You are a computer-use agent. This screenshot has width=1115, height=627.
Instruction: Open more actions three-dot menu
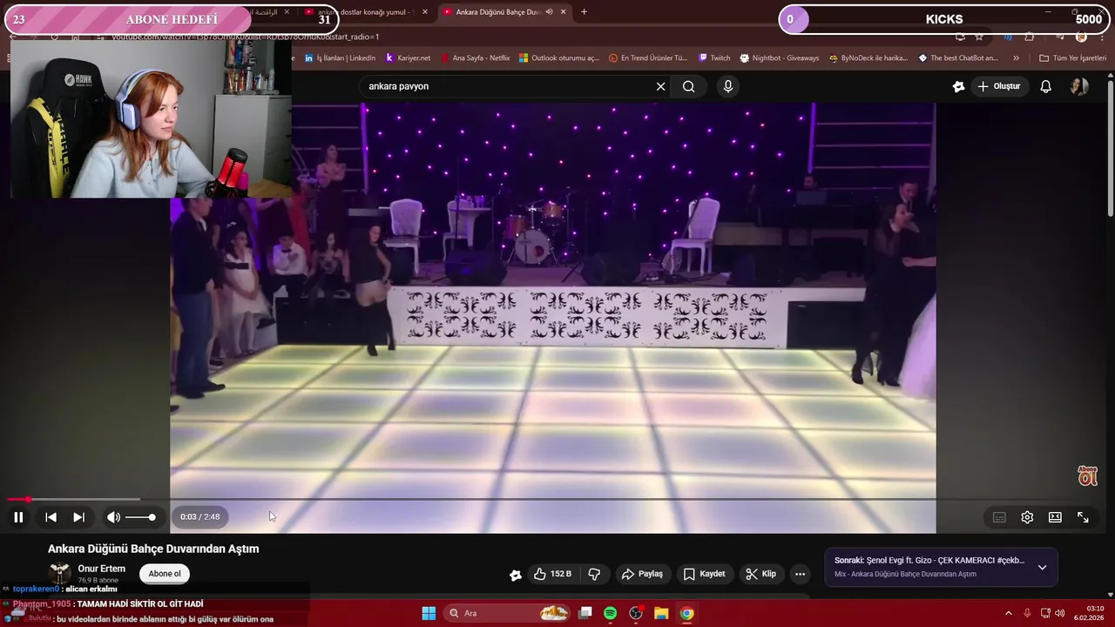(x=800, y=574)
